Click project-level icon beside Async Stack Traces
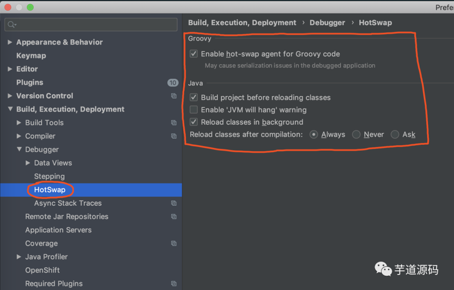Viewport: 454px width, 290px height. tap(174, 203)
